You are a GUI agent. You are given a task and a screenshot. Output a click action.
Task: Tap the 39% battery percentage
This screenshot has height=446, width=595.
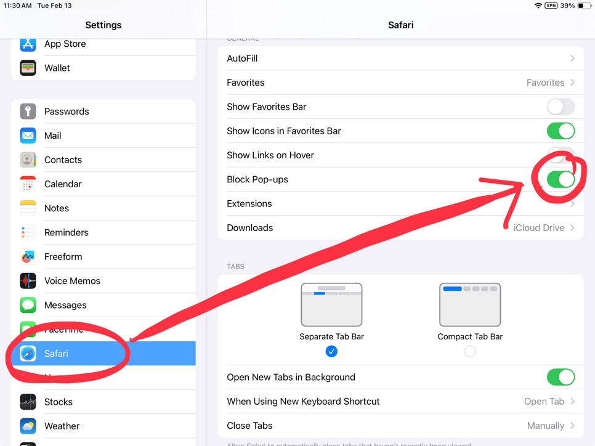pos(567,6)
